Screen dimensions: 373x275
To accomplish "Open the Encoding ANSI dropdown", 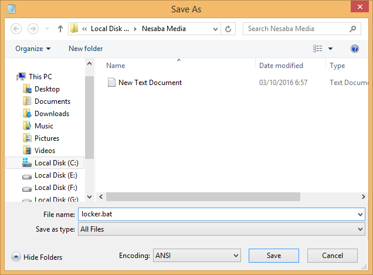I will (197, 256).
